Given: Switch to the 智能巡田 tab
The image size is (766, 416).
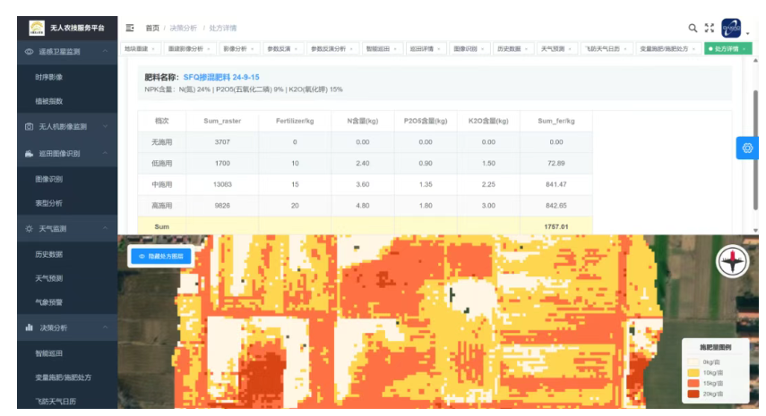Looking at the screenshot, I should tap(378, 48).
